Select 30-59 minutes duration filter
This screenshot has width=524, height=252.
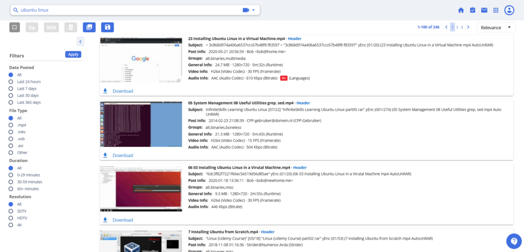[11, 182]
